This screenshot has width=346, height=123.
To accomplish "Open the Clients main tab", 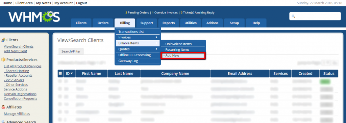I will [81, 23].
